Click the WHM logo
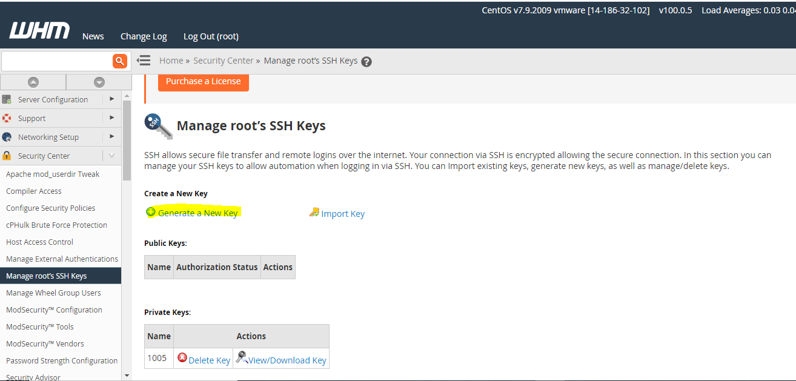This screenshot has width=796, height=381. [x=39, y=31]
